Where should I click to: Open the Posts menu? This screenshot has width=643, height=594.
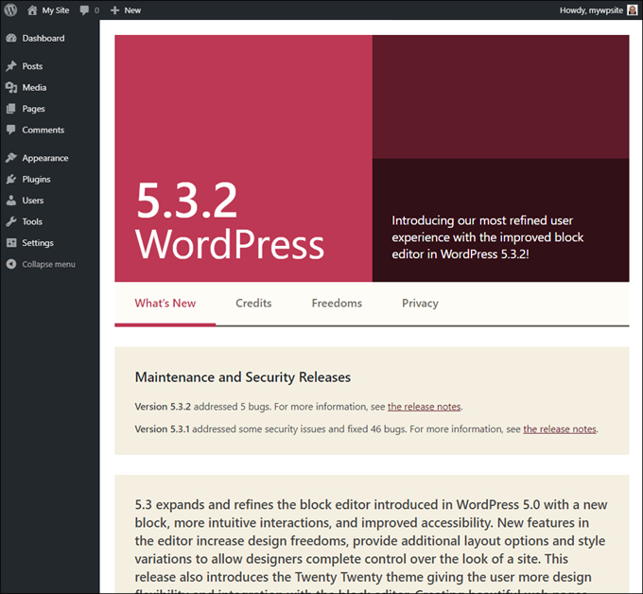32,66
